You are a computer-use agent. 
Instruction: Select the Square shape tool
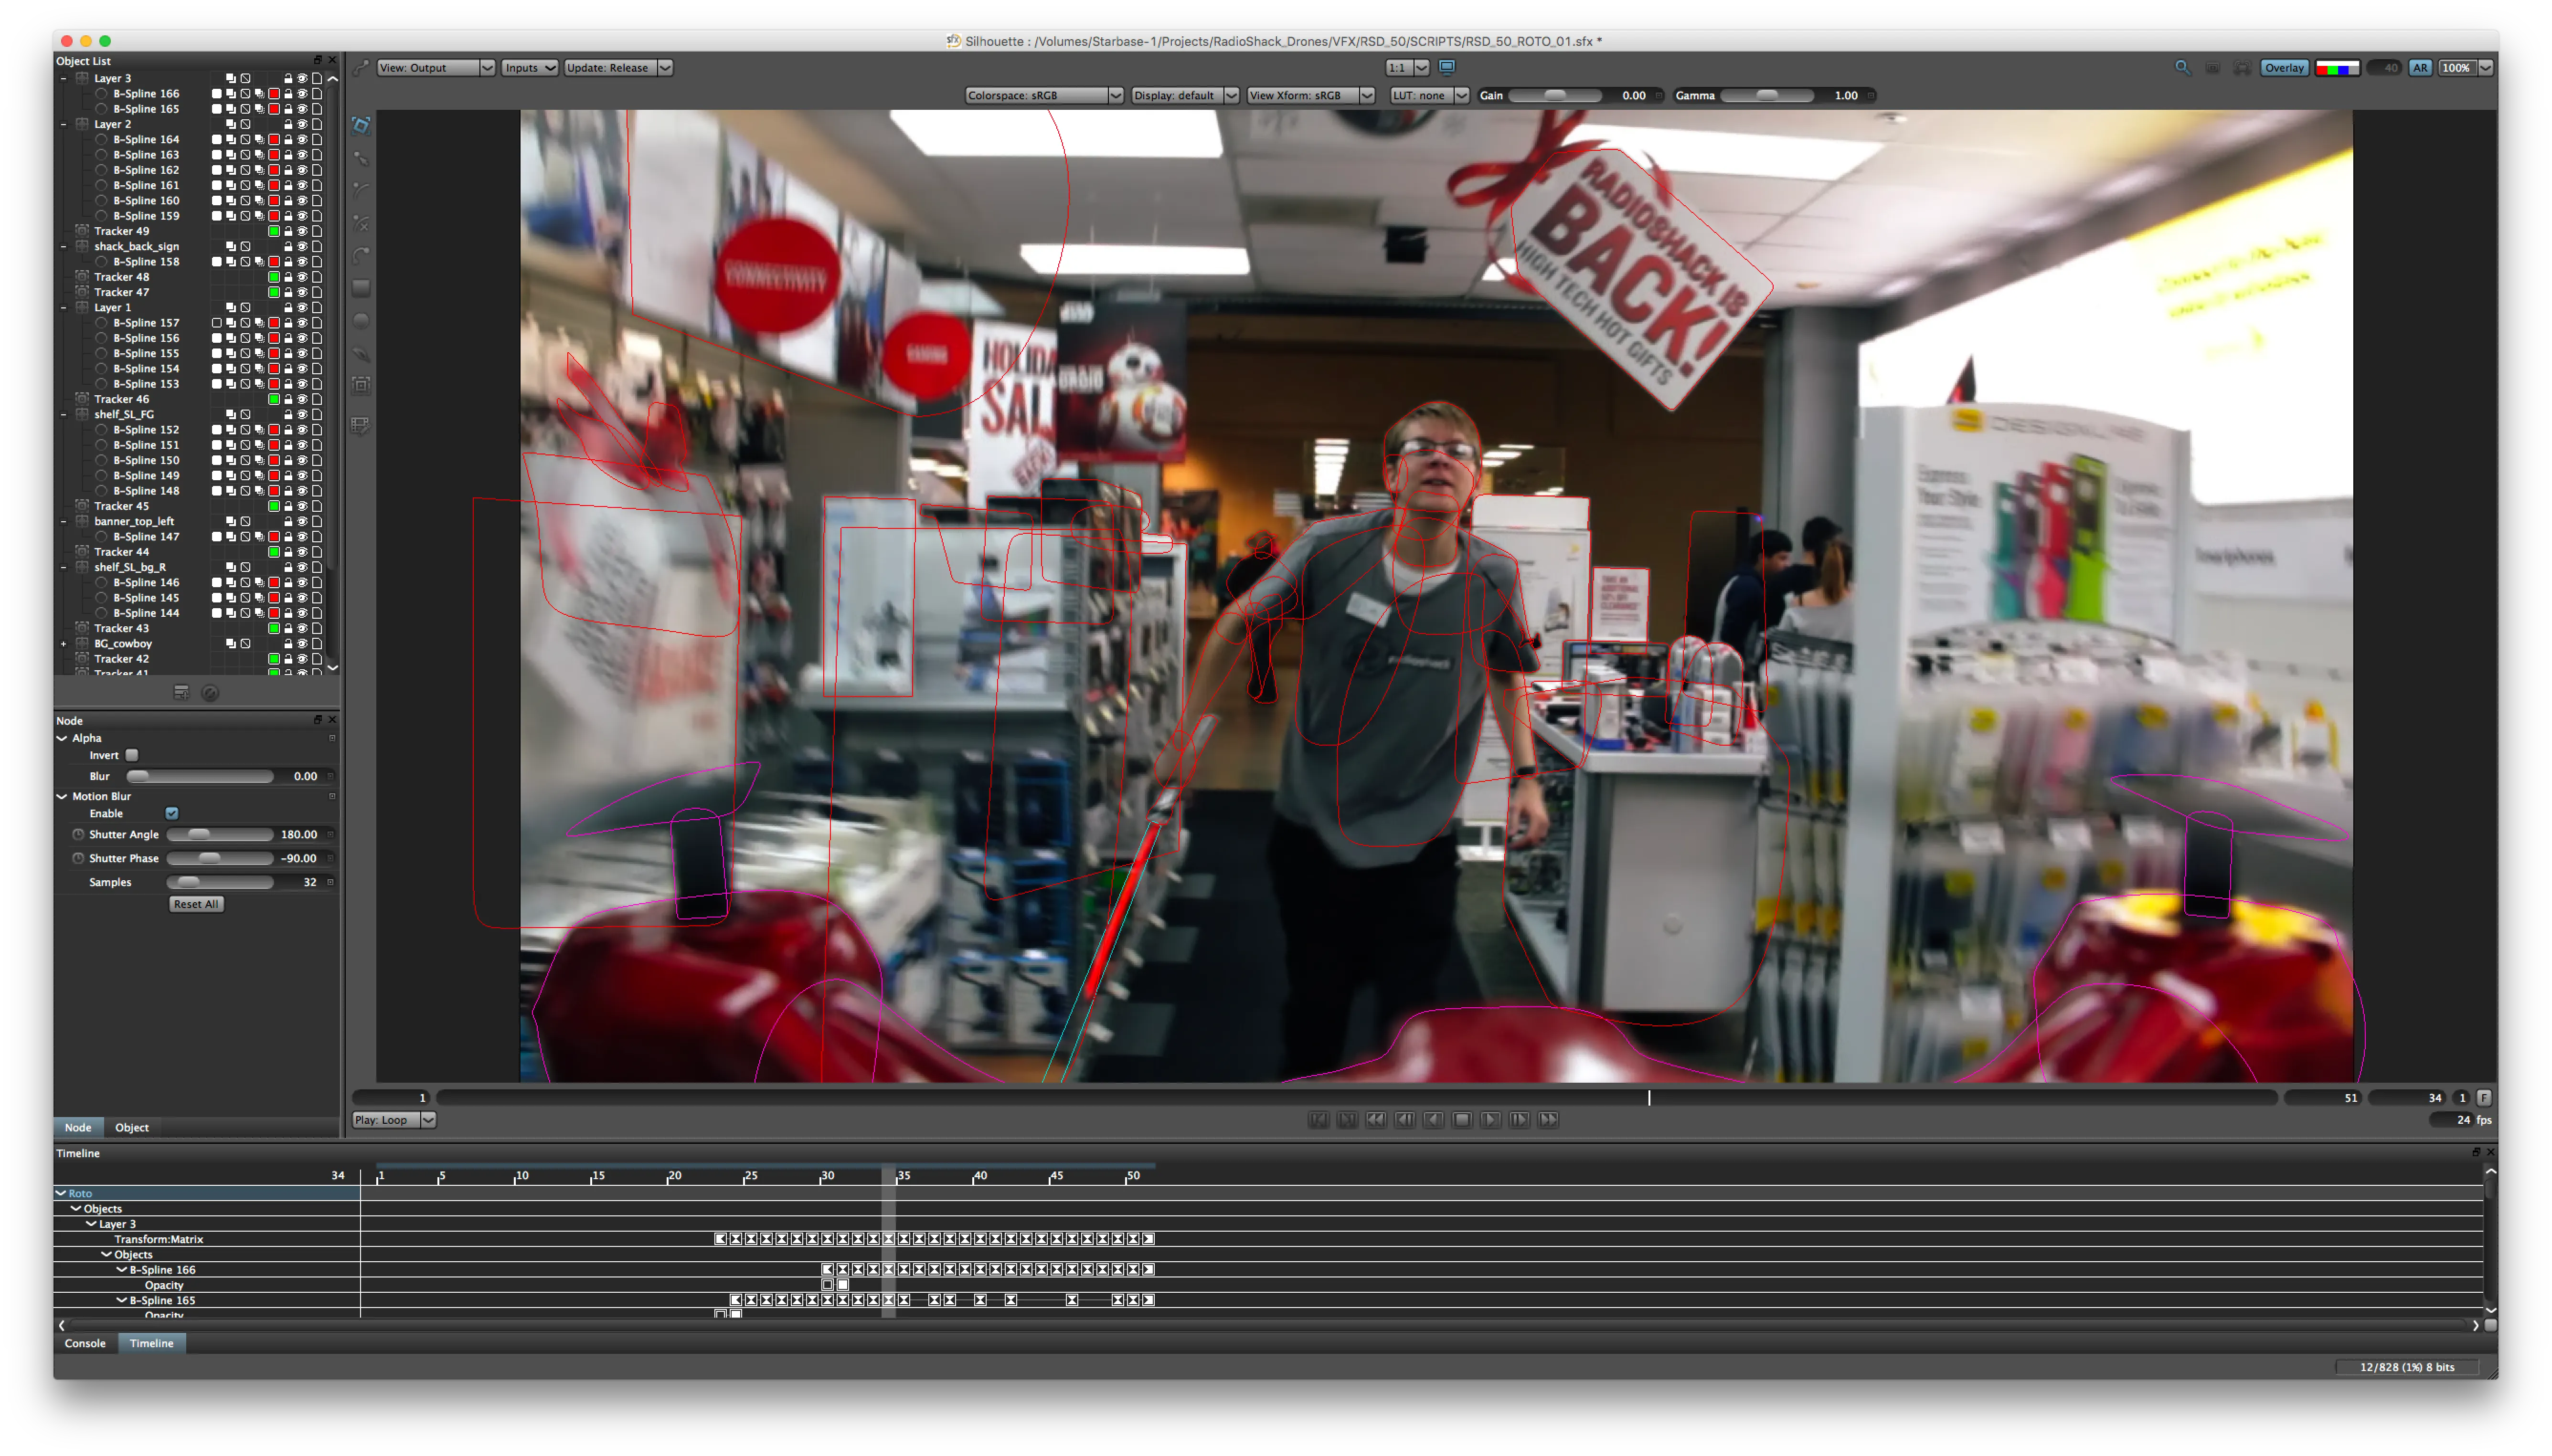tap(361, 288)
